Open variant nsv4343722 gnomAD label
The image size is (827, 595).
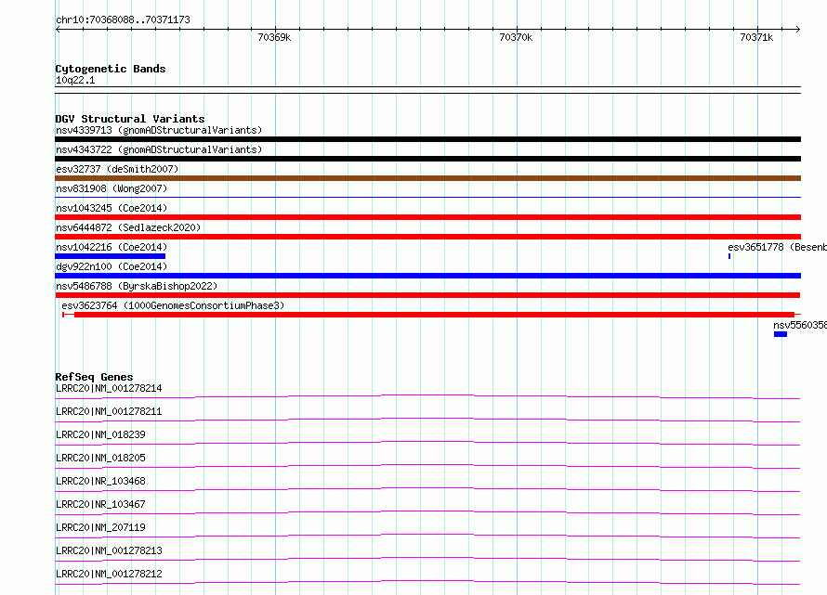(x=159, y=149)
